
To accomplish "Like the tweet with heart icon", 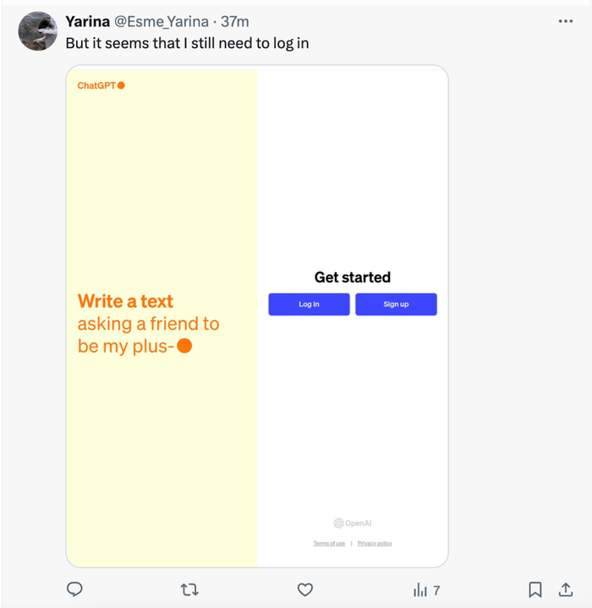I will click(305, 589).
